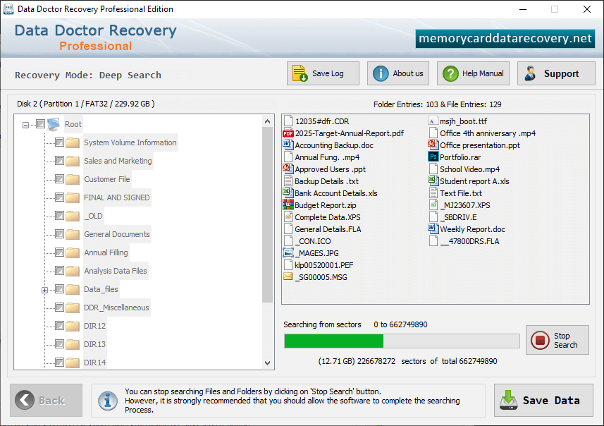Click the computer icon beside Root

point(54,124)
